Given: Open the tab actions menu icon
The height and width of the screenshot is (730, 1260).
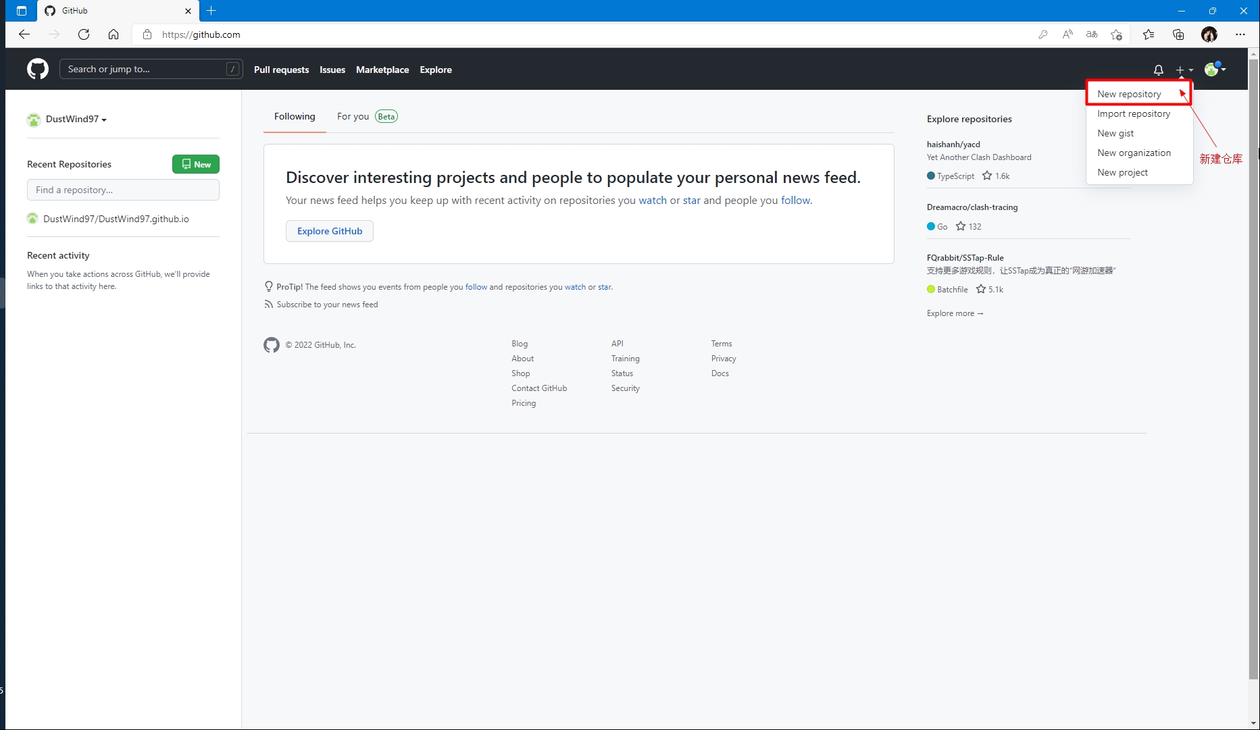Looking at the screenshot, I should click(x=22, y=11).
